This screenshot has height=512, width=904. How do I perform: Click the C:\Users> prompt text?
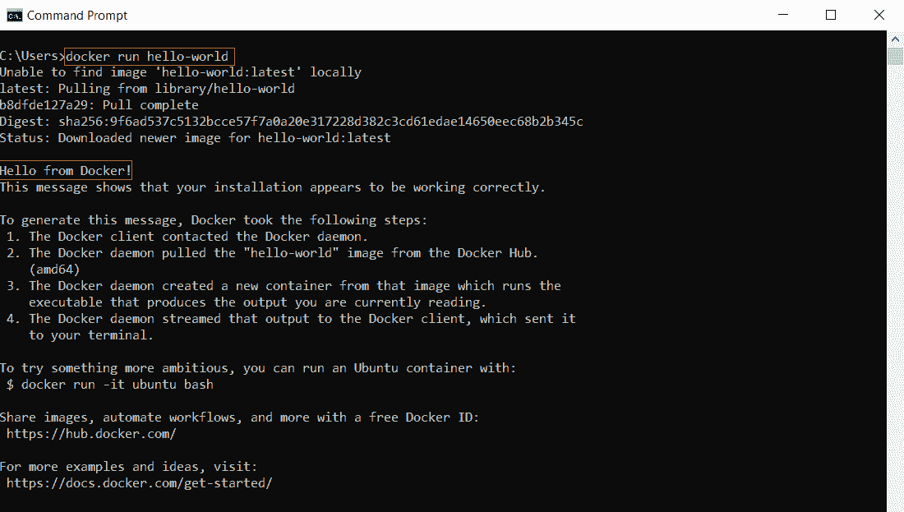pyautogui.click(x=32, y=57)
